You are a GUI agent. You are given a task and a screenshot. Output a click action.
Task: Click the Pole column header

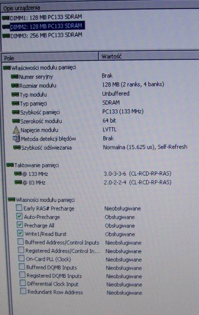pos(50,57)
